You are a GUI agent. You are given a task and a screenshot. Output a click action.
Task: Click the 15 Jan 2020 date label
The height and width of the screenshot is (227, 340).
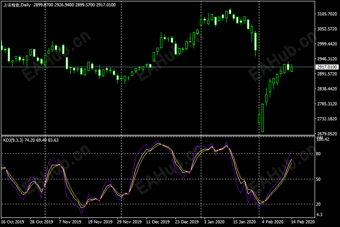tap(244, 222)
